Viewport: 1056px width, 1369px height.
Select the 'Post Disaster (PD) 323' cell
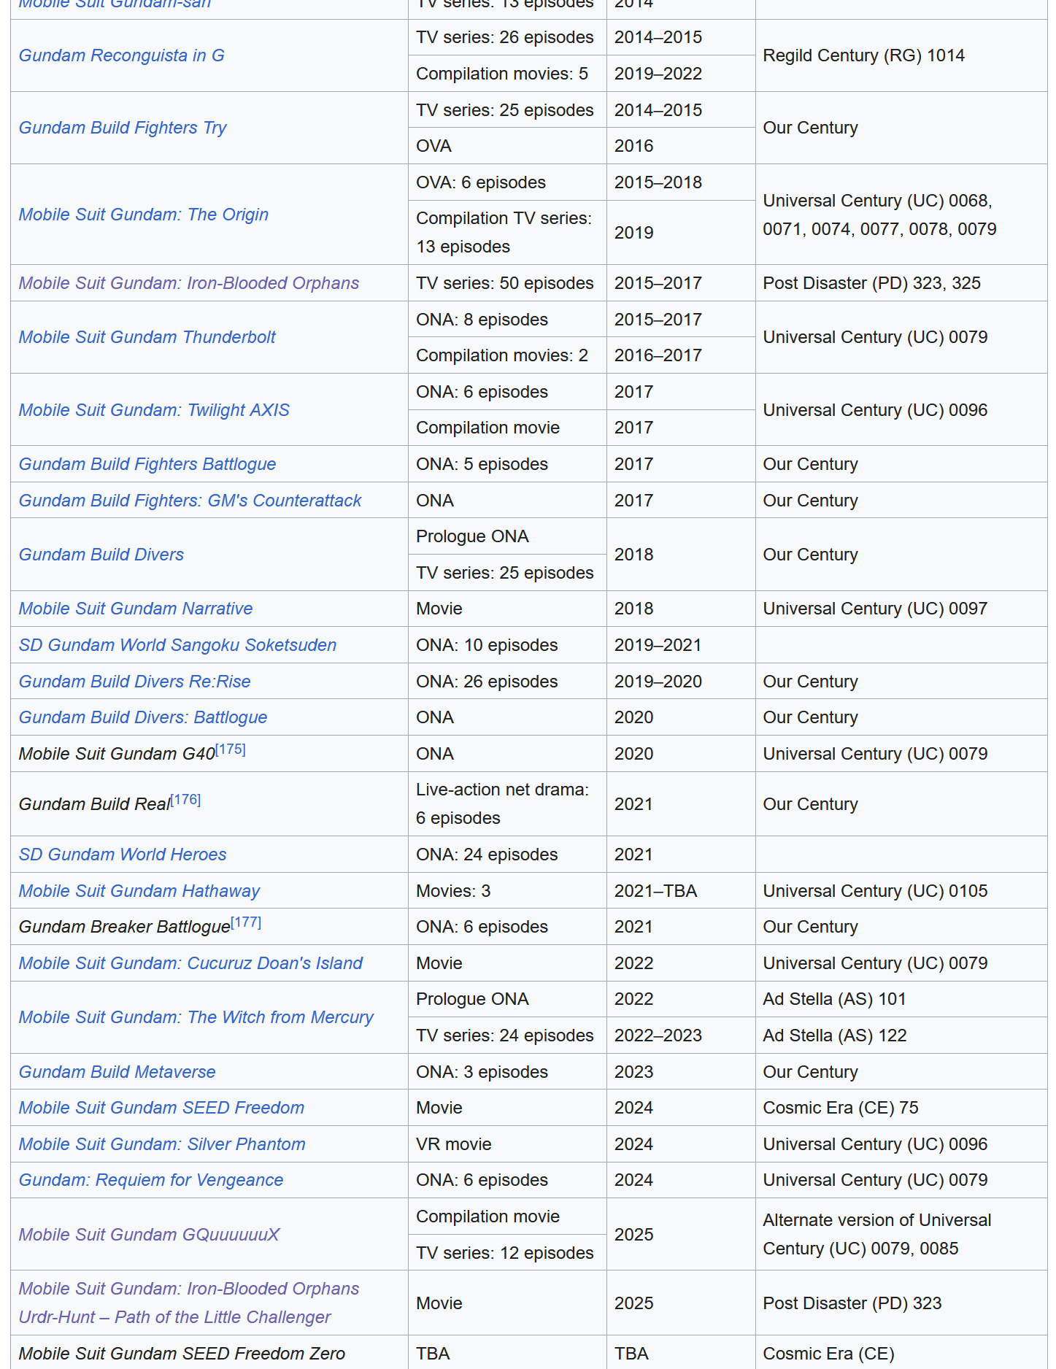pos(901,1303)
